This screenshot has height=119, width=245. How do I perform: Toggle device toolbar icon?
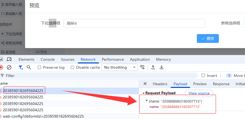[x=9, y=59]
